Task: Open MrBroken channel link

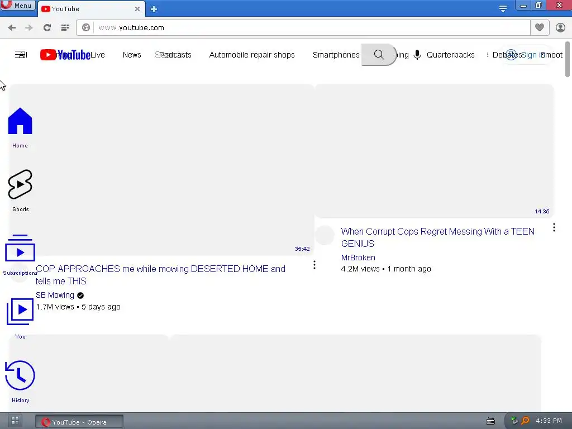Action: click(358, 258)
